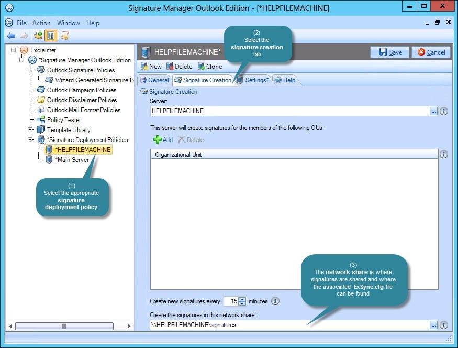Click the network share path field
The width and height of the screenshot is (458, 348).
pos(289,325)
